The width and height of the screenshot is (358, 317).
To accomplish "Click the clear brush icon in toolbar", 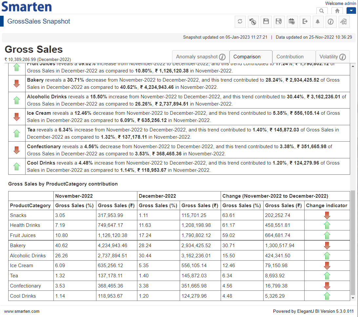I will point(344,21).
